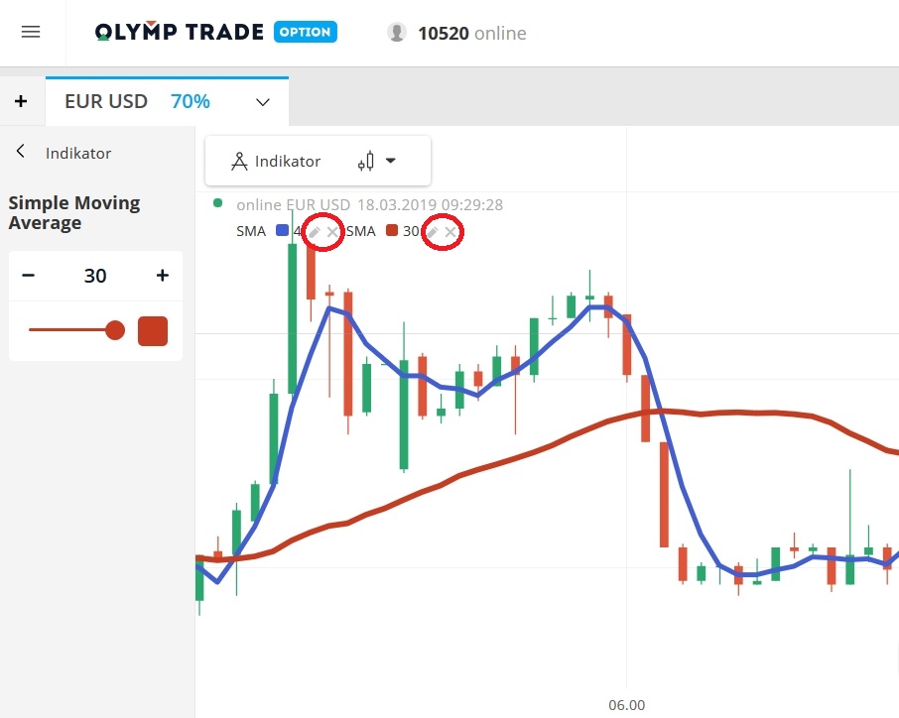Collapse the Indikator panel with back chevron
Viewport: 899px width, 718px height.
click(18, 152)
